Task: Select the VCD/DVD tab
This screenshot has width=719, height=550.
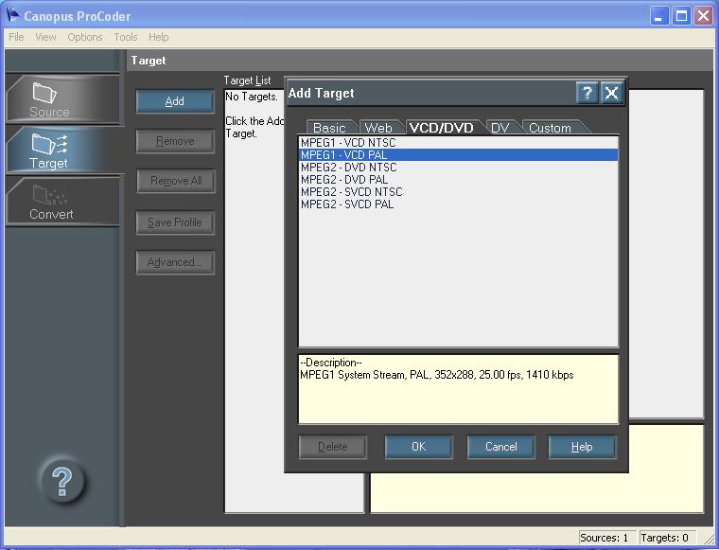Action: click(441, 128)
